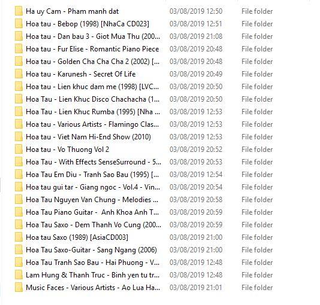Select folder icon of Viet Nam Hi-End Show (2010)
The height and width of the screenshot is (305, 320).
coord(19,137)
